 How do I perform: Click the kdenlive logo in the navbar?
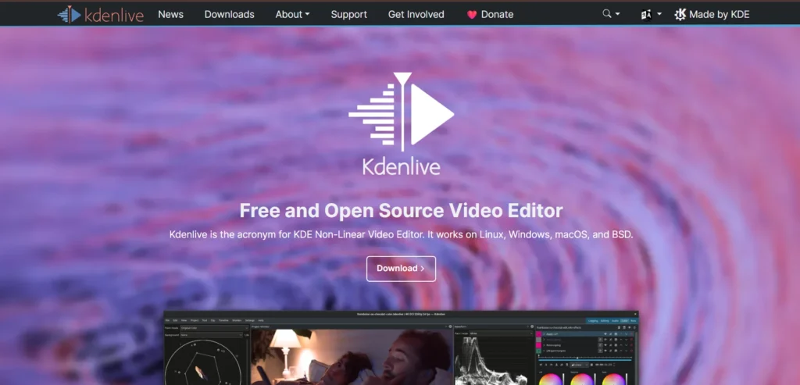[101, 14]
